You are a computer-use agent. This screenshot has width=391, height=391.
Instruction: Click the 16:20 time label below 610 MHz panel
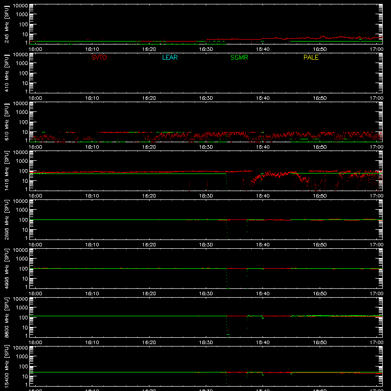pyautogui.click(x=149, y=147)
